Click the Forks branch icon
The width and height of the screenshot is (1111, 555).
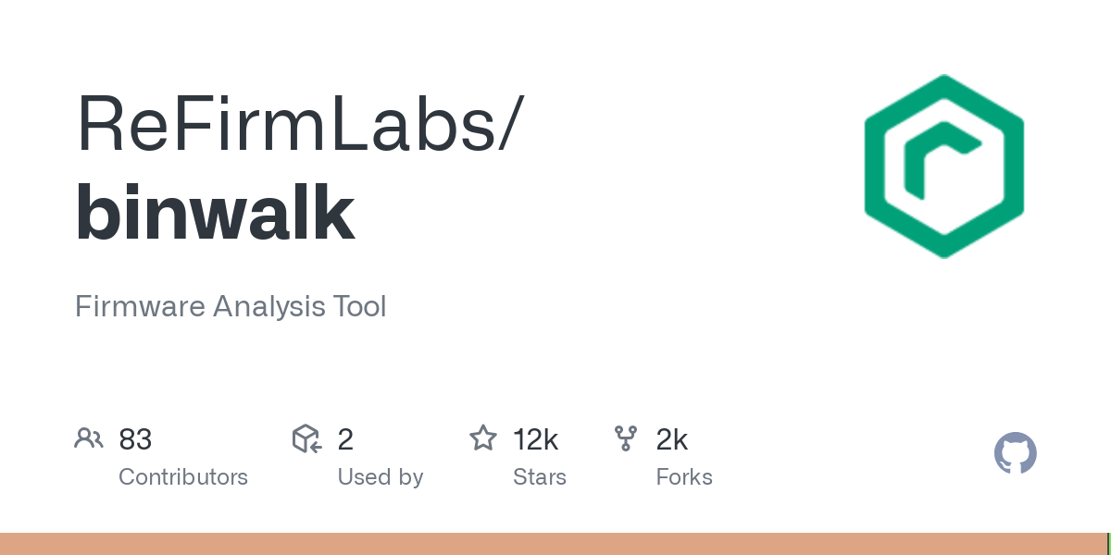(626, 438)
